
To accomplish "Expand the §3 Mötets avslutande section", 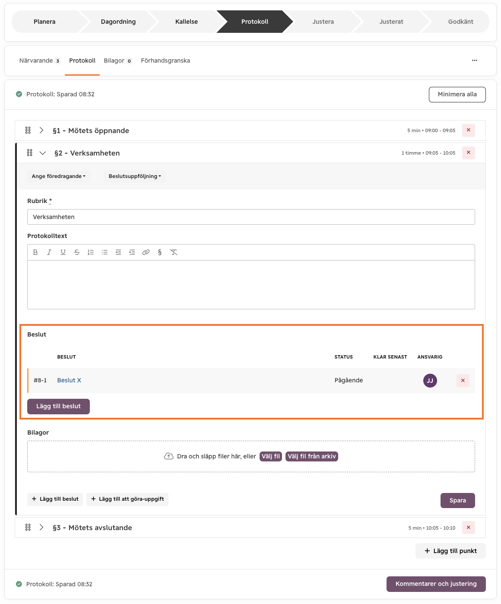I will (41, 527).
